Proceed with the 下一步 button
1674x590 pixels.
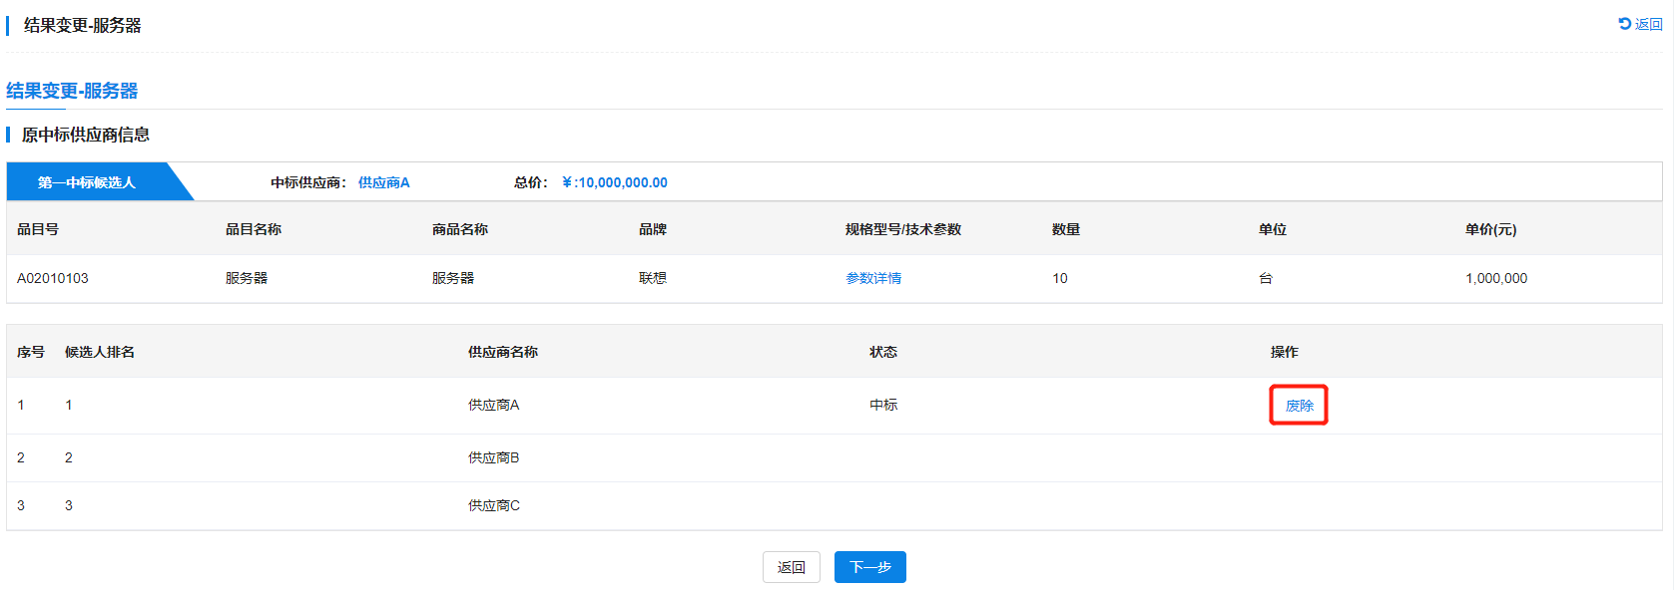click(x=869, y=567)
